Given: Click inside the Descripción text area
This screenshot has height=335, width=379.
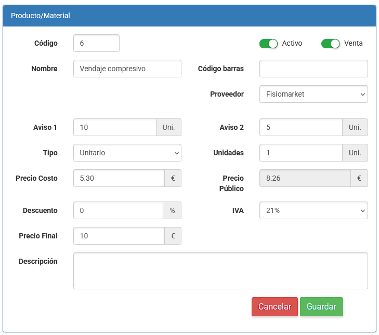Looking at the screenshot, I should pos(220,271).
